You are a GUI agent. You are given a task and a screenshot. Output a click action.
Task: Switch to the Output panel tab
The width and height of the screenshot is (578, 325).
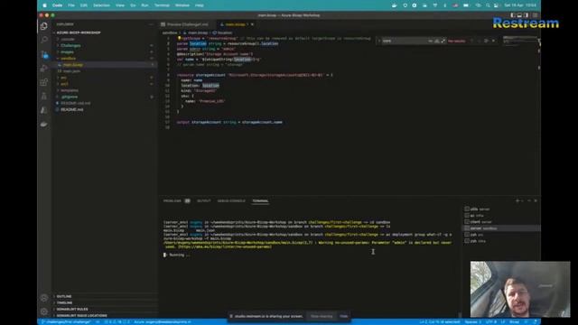[203, 200]
